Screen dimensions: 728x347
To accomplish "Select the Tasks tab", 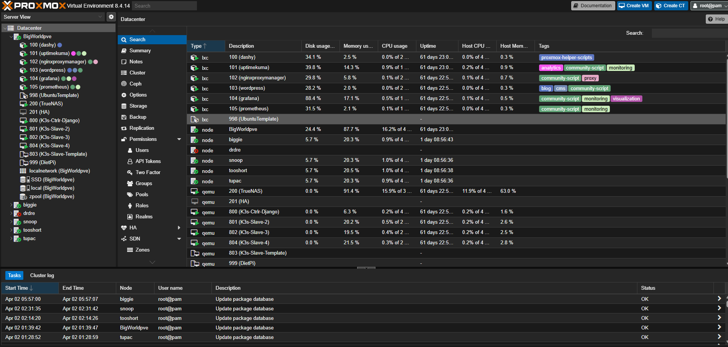I will point(15,276).
